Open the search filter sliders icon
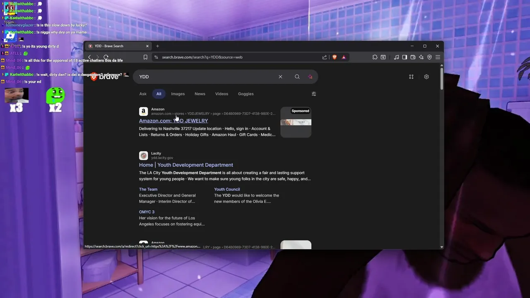The width and height of the screenshot is (530, 298). click(x=314, y=94)
